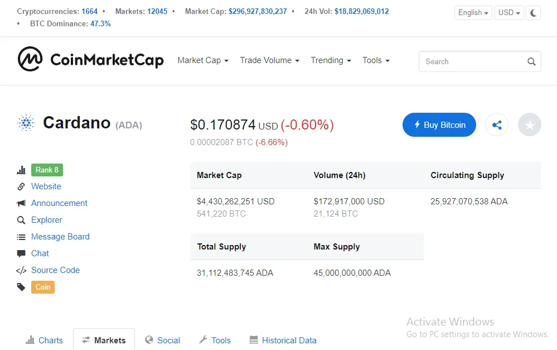Screen dimensions: 557x350
Task: Click the 541,220 BTC market cap value
Action: [221, 214]
